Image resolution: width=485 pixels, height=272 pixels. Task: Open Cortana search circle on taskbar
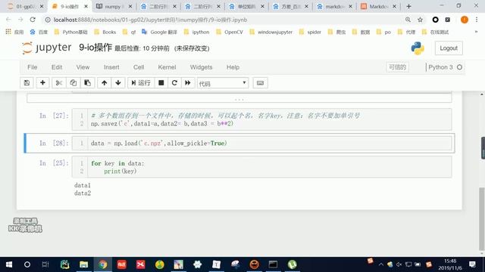click(27, 264)
